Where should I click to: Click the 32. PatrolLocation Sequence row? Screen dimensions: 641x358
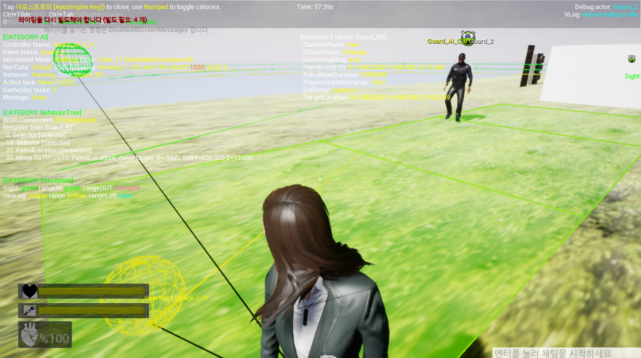(x=49, y=150)
